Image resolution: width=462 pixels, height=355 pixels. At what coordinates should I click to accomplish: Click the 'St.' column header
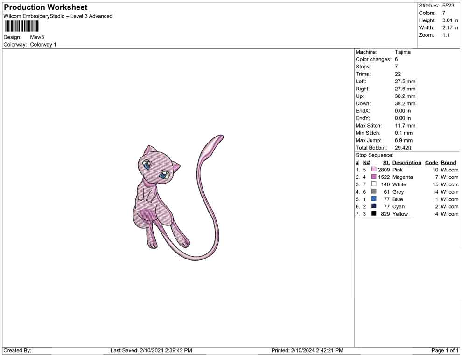coord(386,163)
